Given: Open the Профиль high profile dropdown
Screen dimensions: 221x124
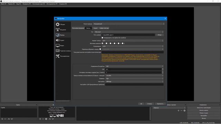Looking at the screenshot, I should point(134,79).
